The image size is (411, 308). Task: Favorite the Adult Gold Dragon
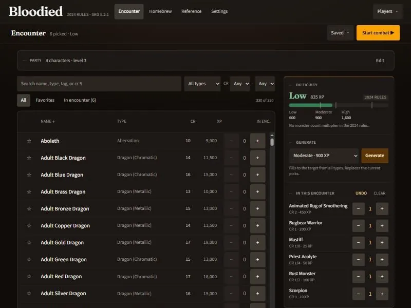[x=29, y=242]
